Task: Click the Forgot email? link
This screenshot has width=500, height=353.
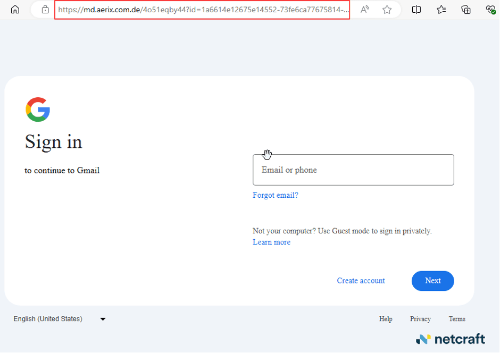Action: [x=275, y=195]
